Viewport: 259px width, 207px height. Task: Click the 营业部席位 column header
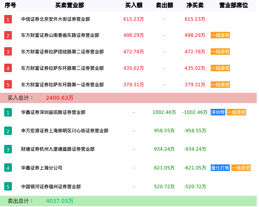[233, 5]
